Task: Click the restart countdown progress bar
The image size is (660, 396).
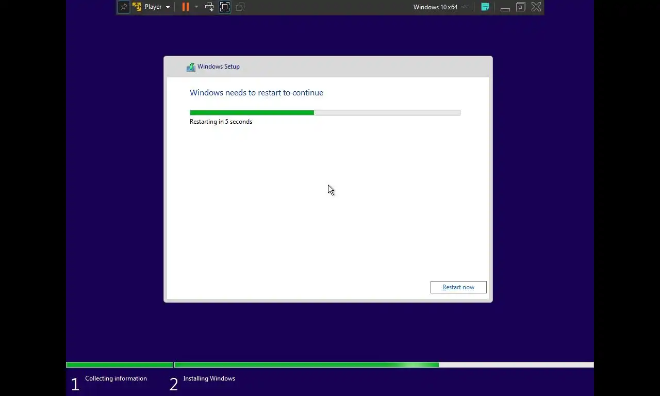Action: 325,112
